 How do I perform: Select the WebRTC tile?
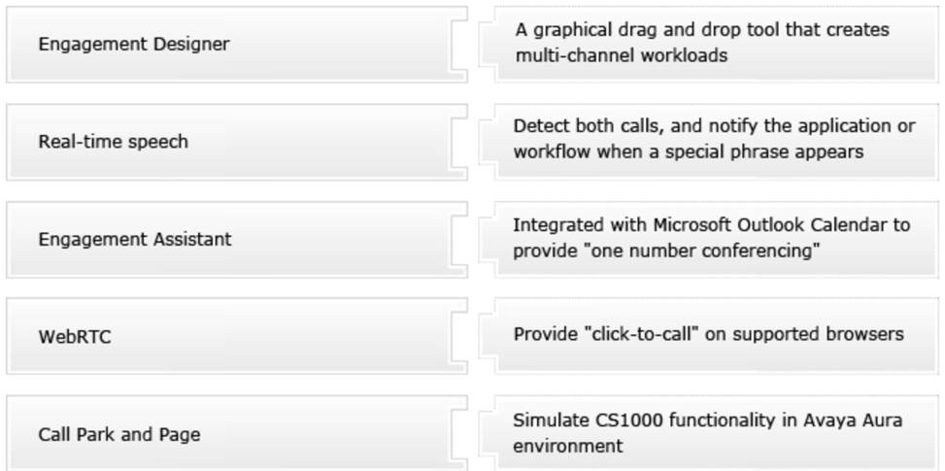coord(237,336)
